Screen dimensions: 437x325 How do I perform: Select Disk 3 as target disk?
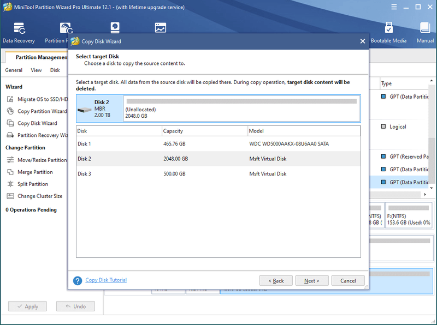(218, 173)
